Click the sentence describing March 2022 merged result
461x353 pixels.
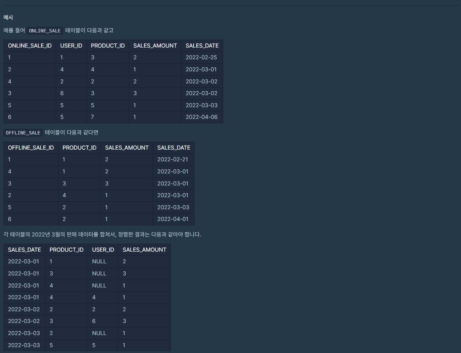(102, 234)
